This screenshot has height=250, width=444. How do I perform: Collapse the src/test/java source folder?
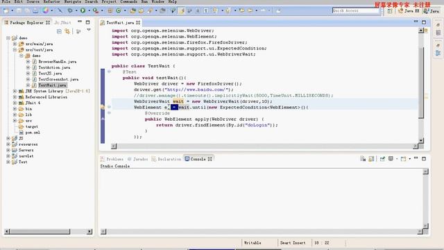click(x=15, y=49)
